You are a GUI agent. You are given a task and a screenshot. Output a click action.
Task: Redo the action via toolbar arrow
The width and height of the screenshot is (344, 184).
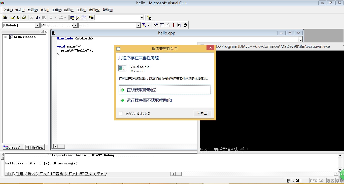point(61,18)
